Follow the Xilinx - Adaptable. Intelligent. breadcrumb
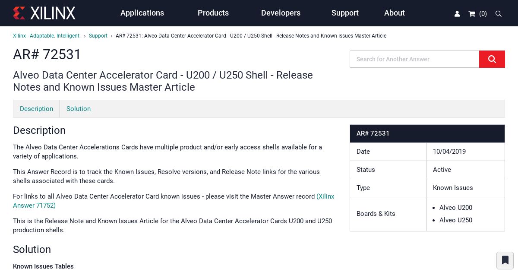This screenshot has width=518, height=272. pos(47,36)
